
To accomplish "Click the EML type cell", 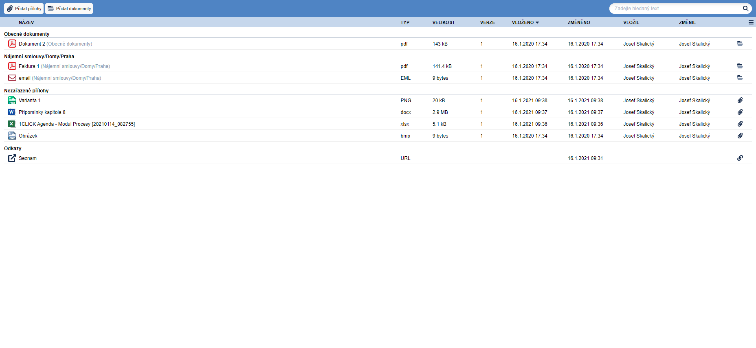I will click(x=406, y=78).
